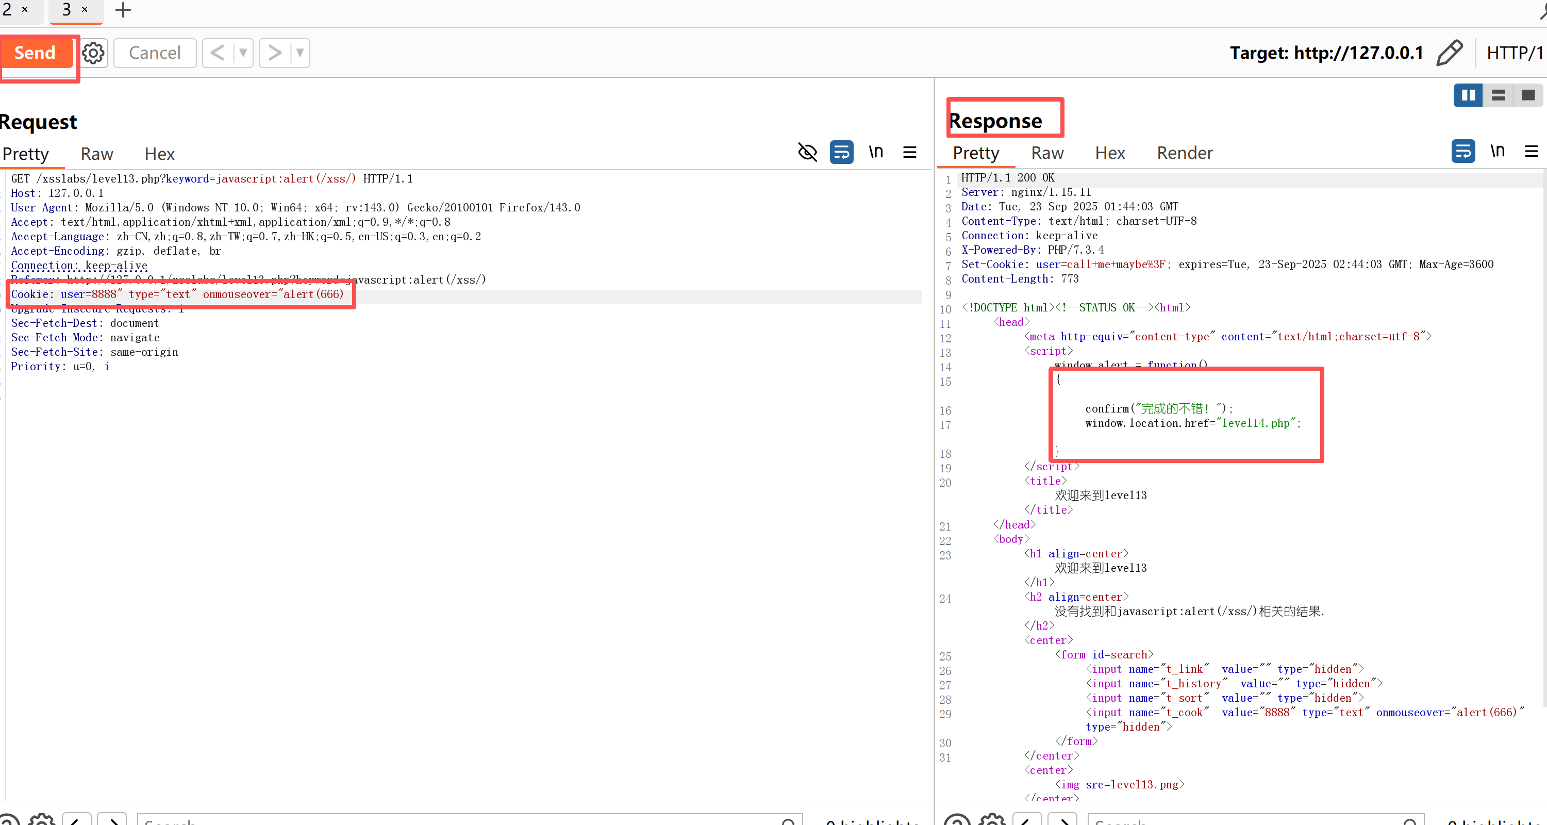Toggle hidden-characters eye icon in Request

[807, 152]
